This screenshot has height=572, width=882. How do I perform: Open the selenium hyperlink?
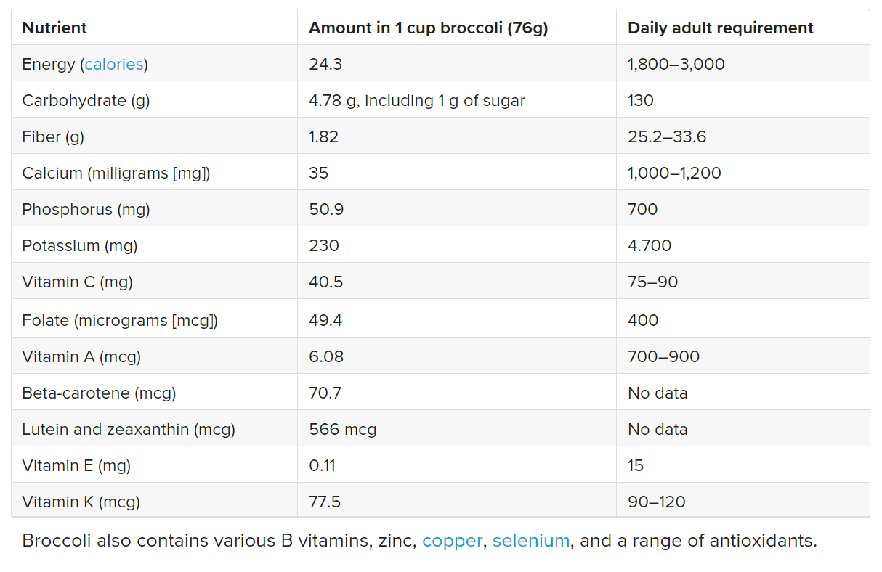pyautogui.click(x=530, y=541)
